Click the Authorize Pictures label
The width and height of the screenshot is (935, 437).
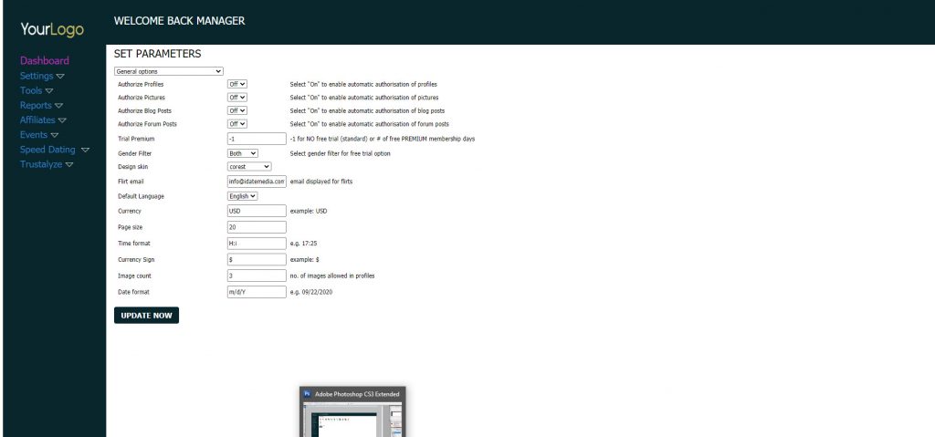(142, 98)
